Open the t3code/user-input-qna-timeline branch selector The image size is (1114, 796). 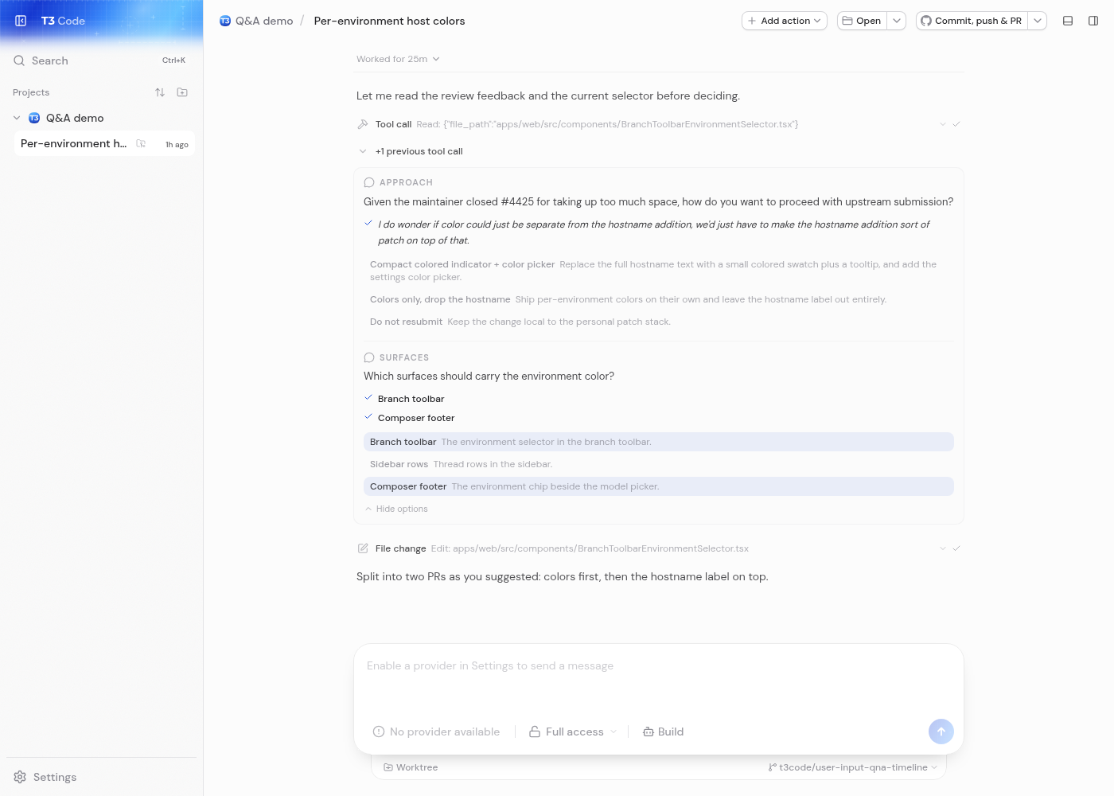(x=853, y=767)
